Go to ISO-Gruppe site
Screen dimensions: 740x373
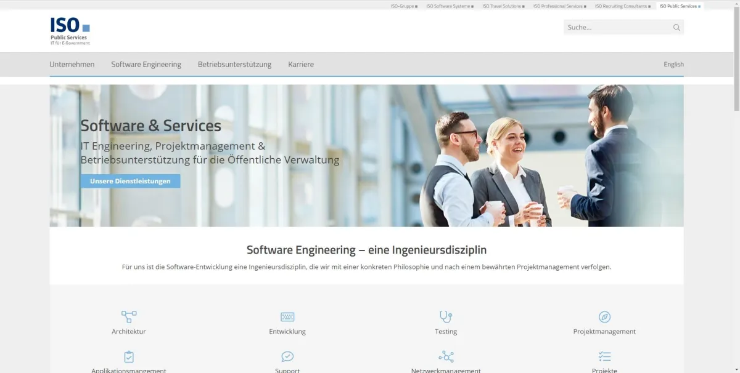click(404, 6)
